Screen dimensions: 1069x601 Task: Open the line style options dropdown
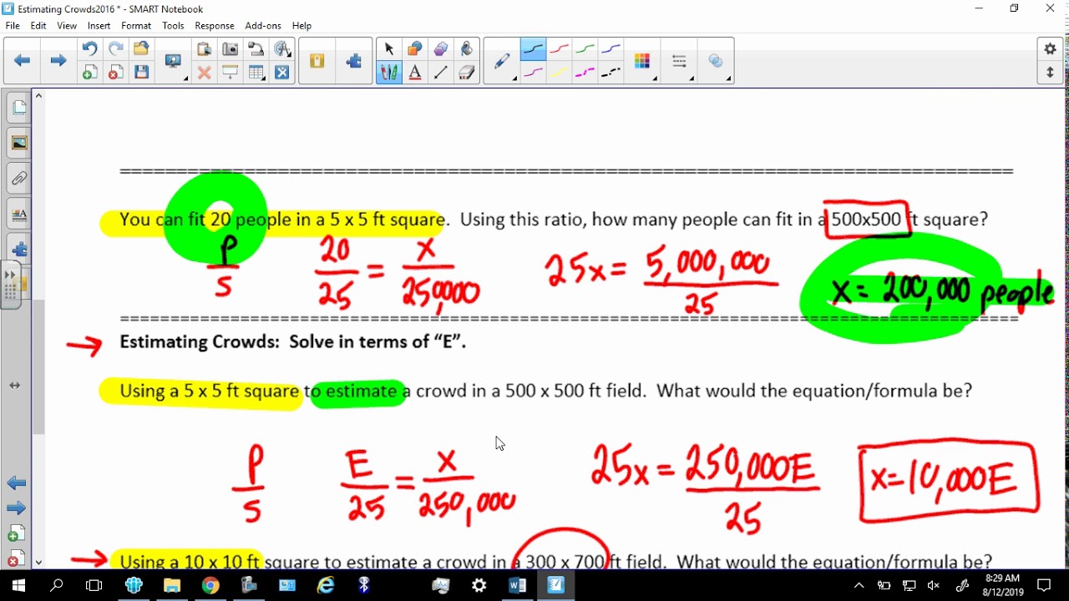679,61
